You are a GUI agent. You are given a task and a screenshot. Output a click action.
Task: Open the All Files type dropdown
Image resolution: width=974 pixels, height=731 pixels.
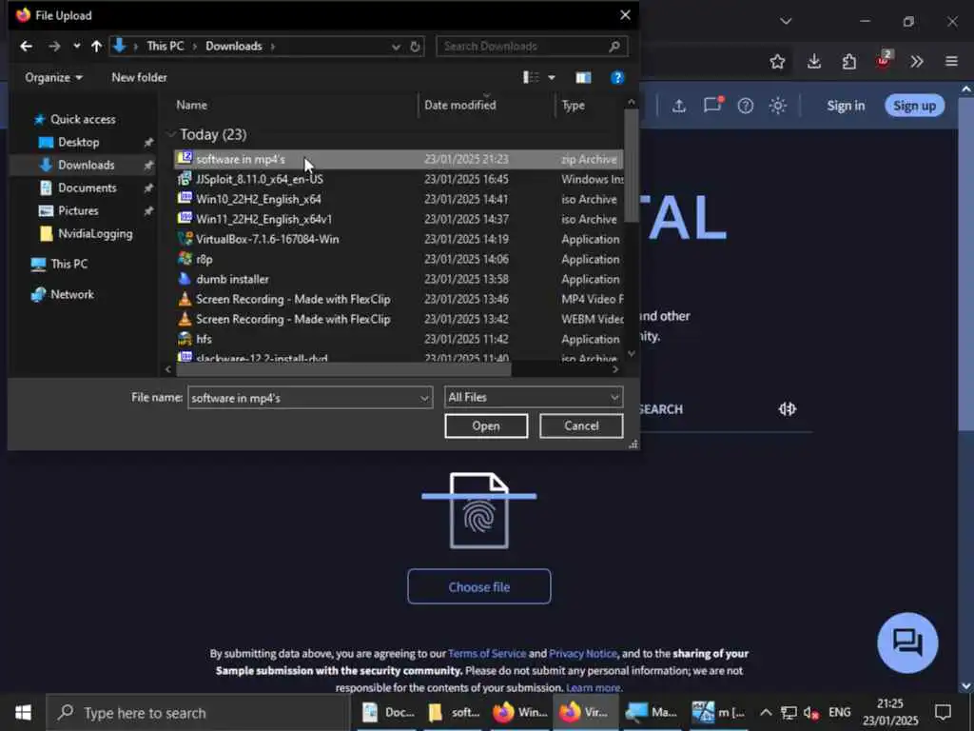pyautogui.click(x=533, y=397)
